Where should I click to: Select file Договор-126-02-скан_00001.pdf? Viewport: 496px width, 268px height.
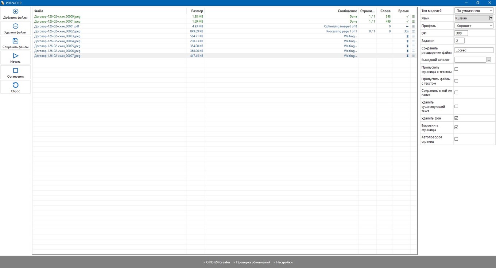[57, 26]
